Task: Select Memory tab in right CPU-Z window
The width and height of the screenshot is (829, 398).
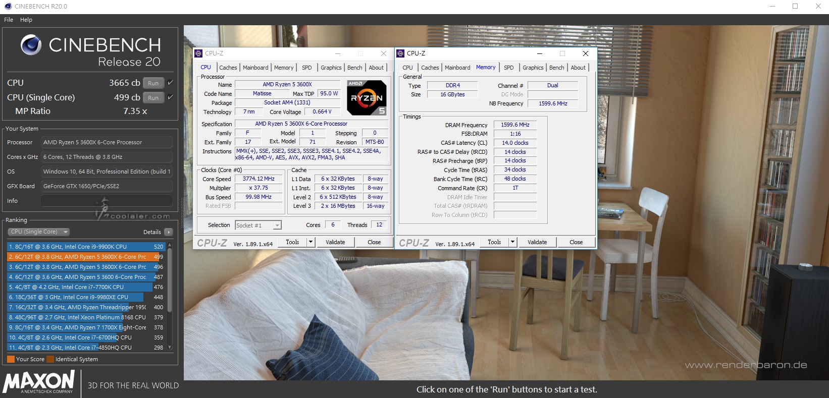Action: pos(486,67)
